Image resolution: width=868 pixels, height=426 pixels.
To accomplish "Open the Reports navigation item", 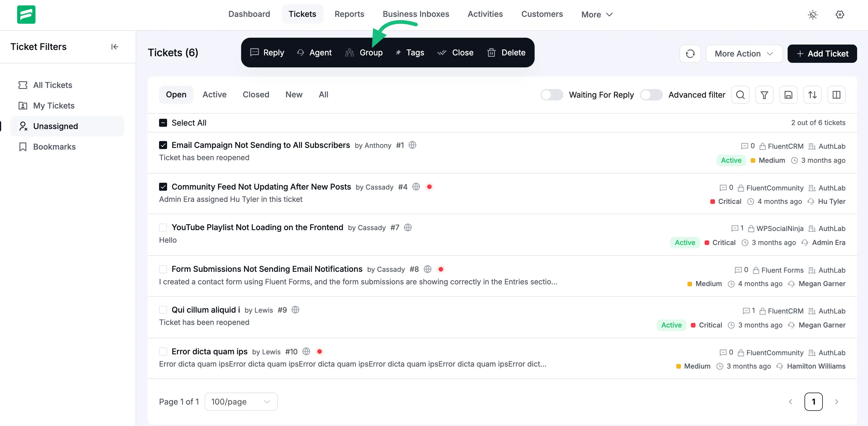I will point(349,14).
